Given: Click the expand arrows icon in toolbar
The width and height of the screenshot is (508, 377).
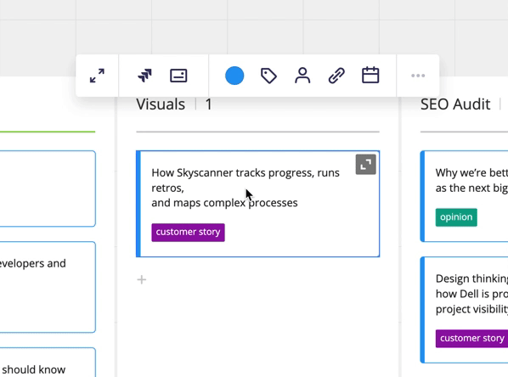Looking at the screenshot, I should [x=97, y=76].
